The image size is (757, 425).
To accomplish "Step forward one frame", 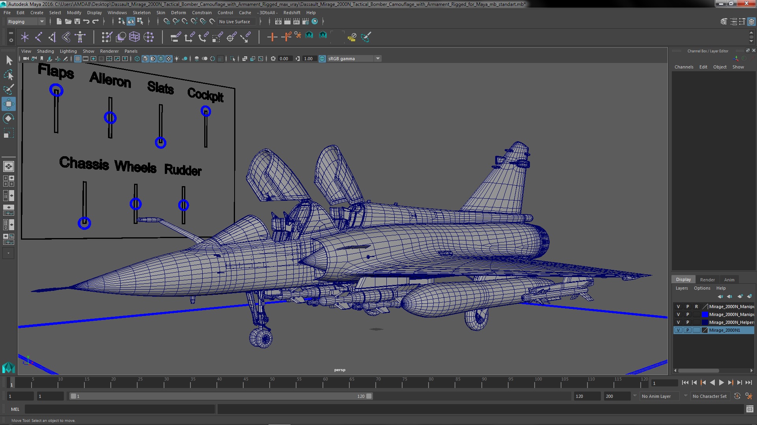I will tap(739, 383).
